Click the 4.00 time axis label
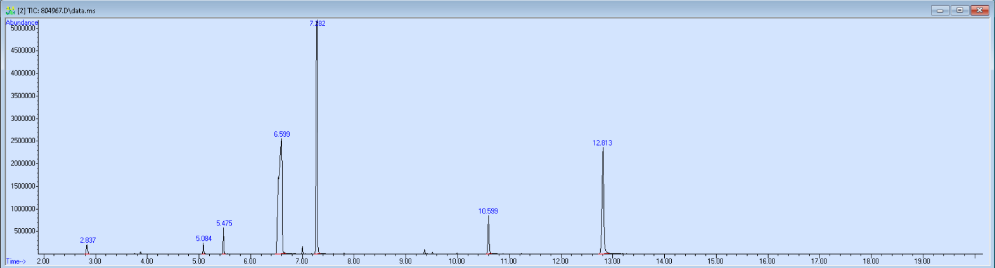The image size is (995, 268). coord(146,261)
